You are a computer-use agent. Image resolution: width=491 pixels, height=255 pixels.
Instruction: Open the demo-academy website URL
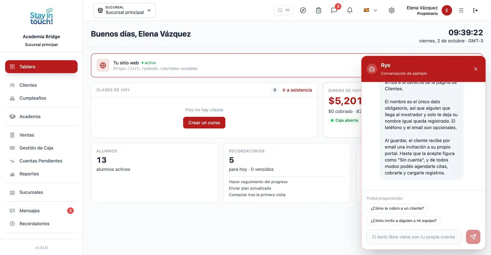pos(155,69)
